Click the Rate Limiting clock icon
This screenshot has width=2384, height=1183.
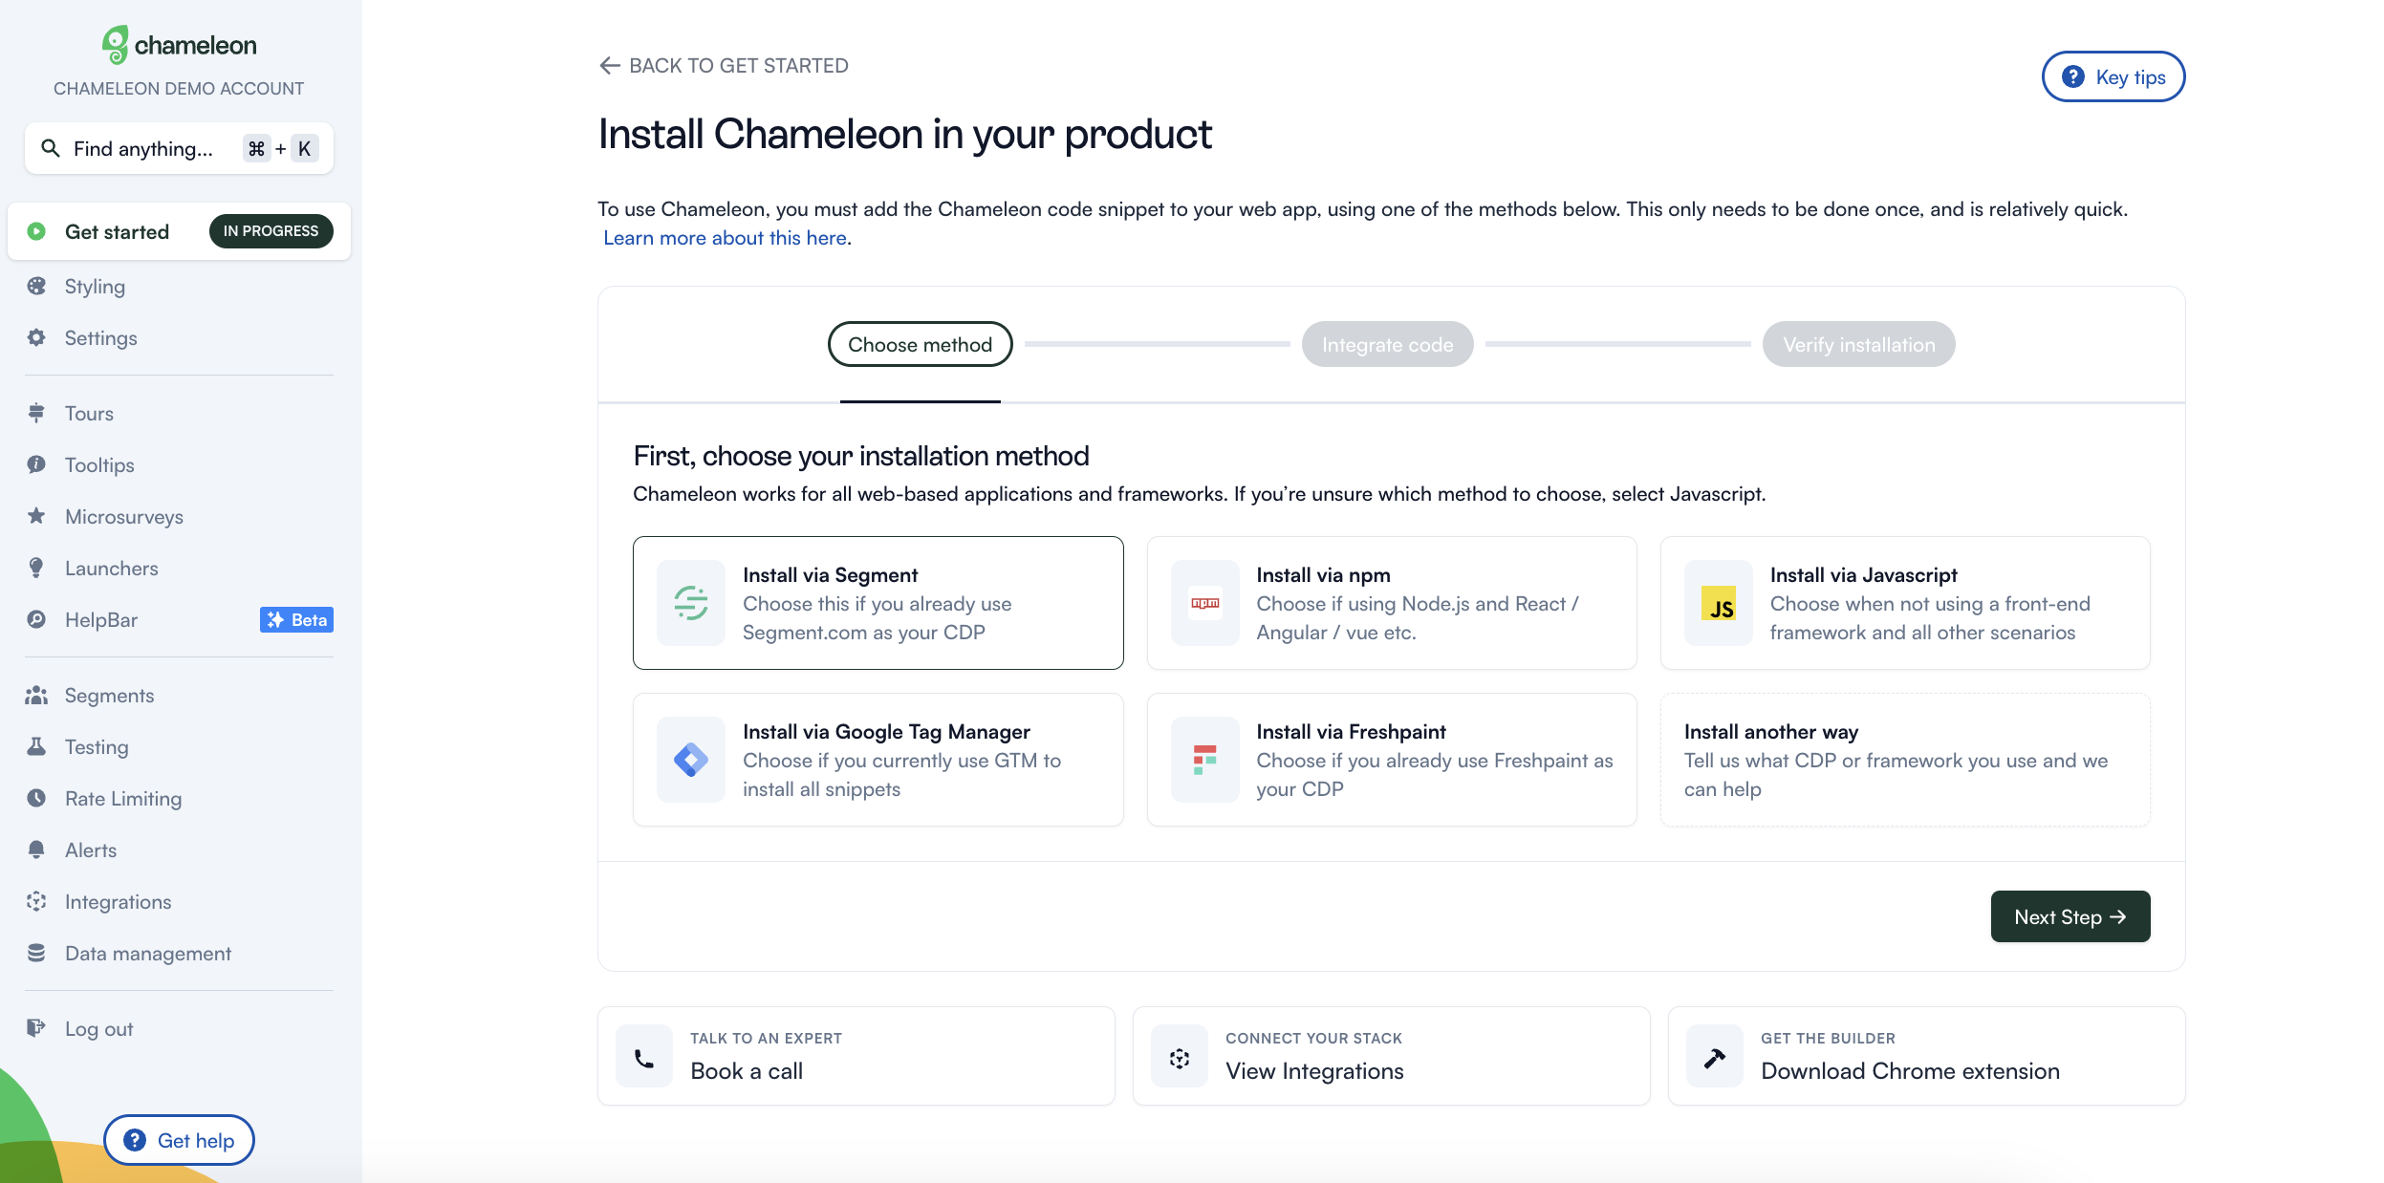(x=36, y=798)
